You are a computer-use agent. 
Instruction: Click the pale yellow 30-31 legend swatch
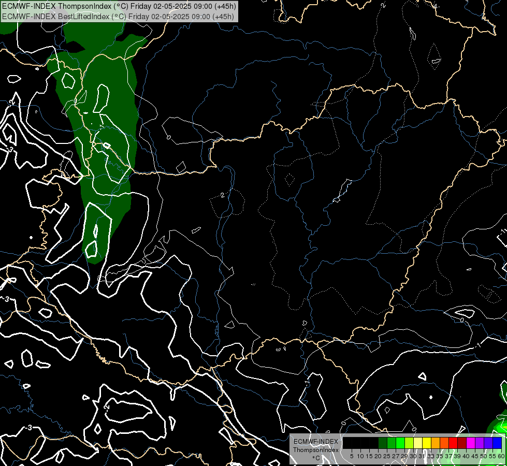[418, 443]
